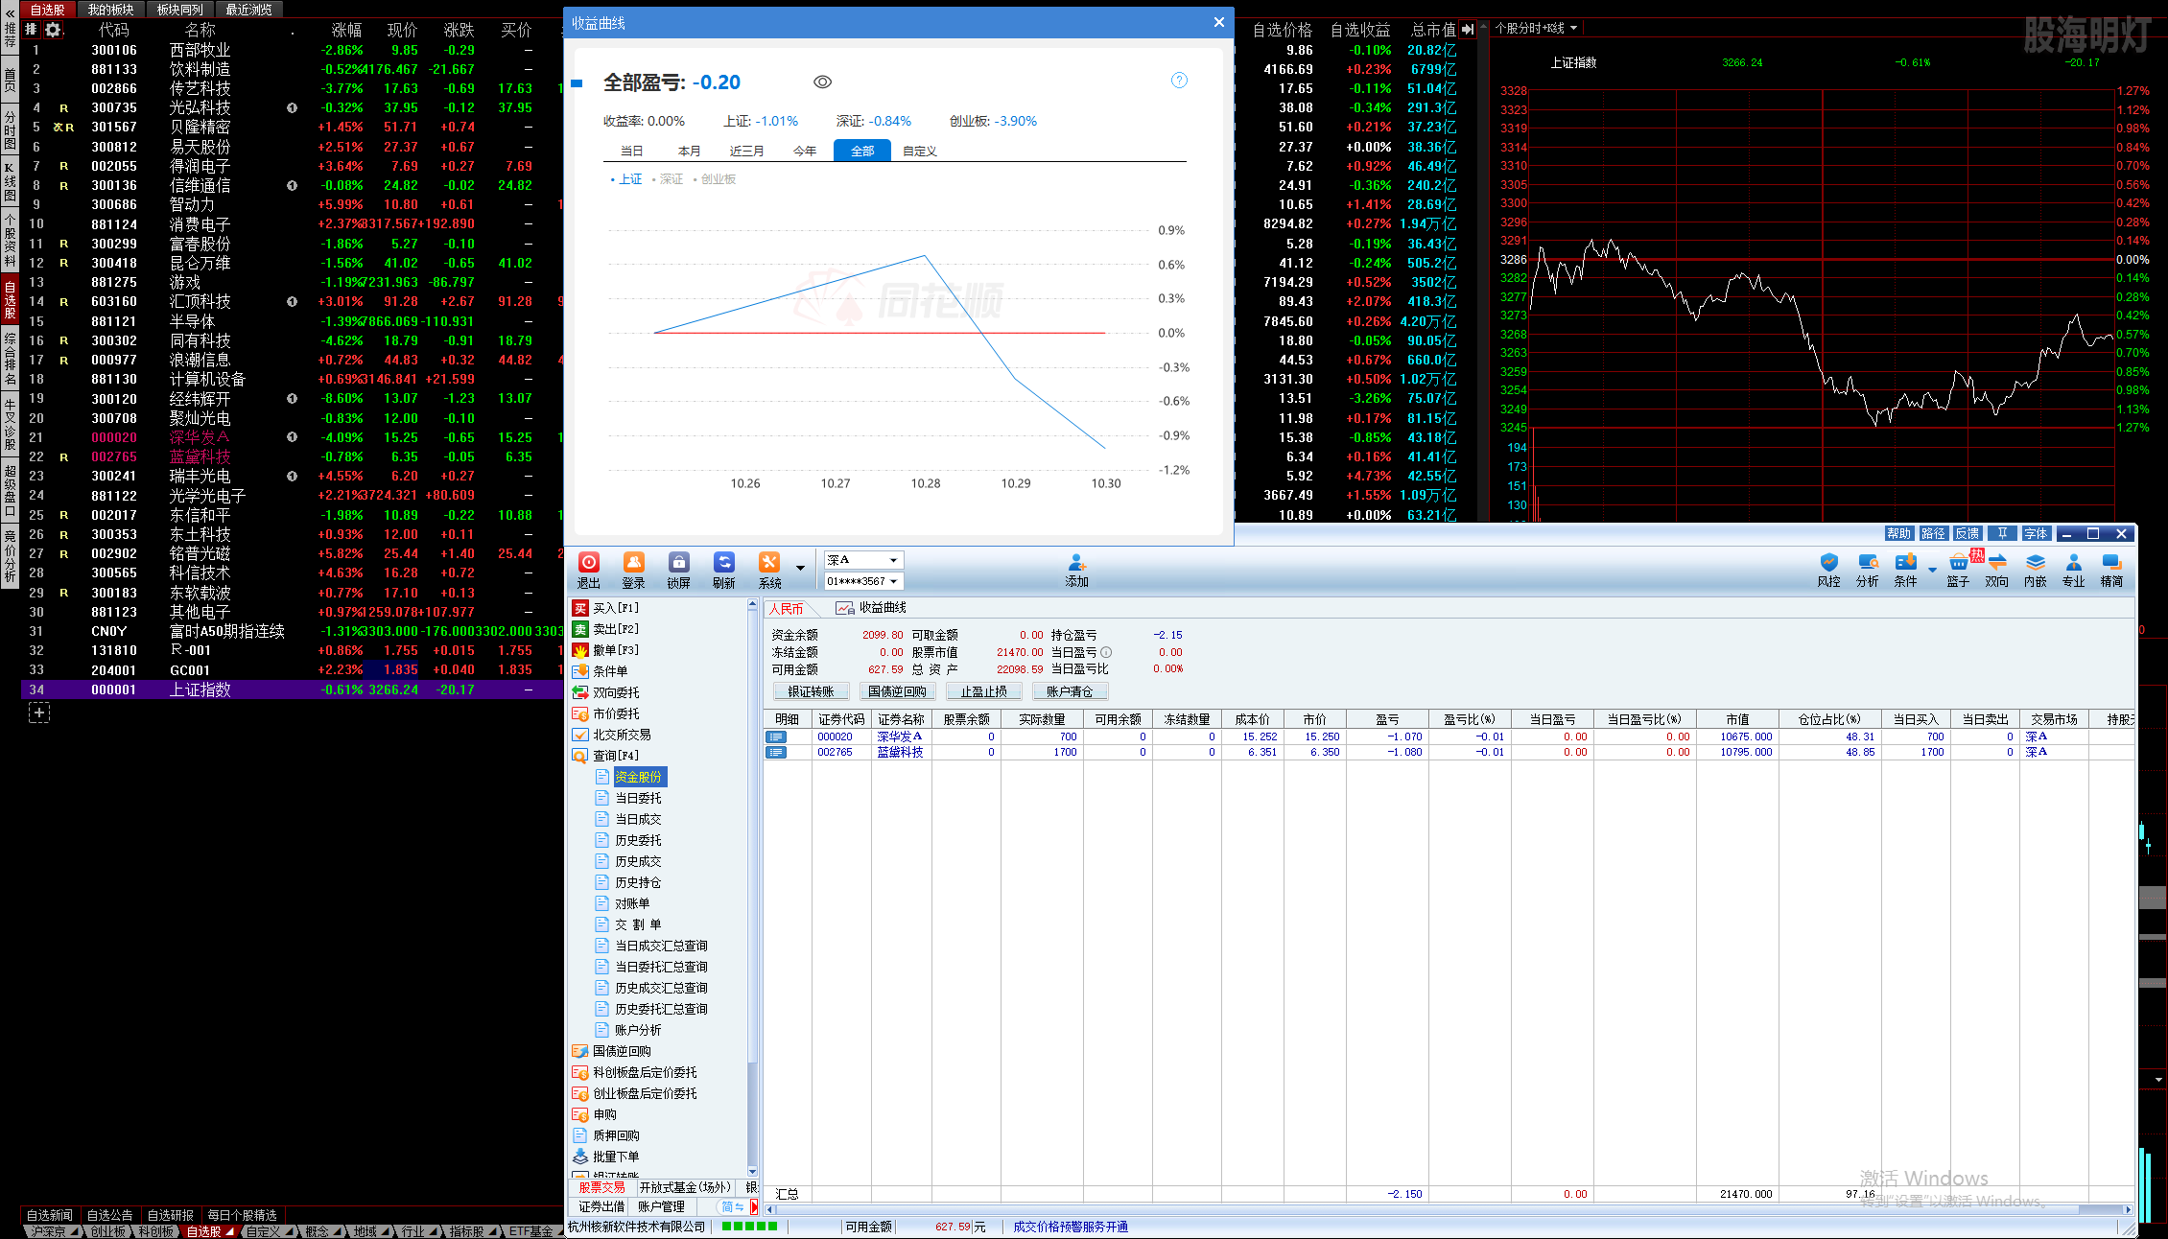Toggle the 创业板 series in chart legend

[715, 179]
